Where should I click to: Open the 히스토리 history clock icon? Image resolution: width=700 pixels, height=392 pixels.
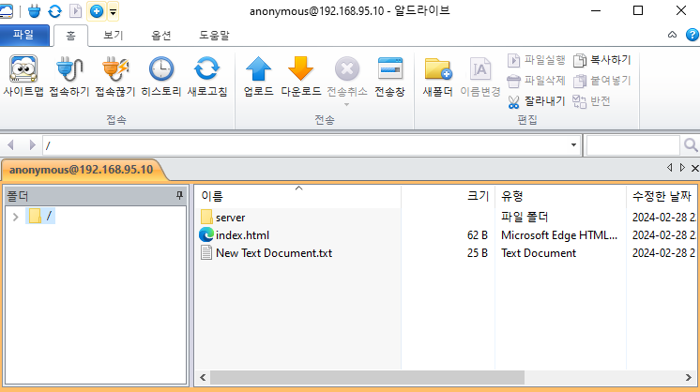(x=161, y=76)
